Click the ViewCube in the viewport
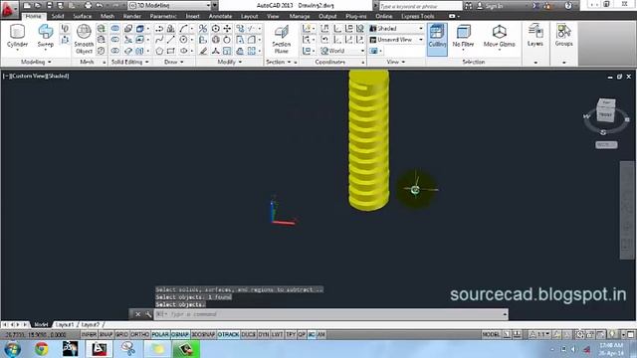 pyautogui.click(x=606, y=110)
